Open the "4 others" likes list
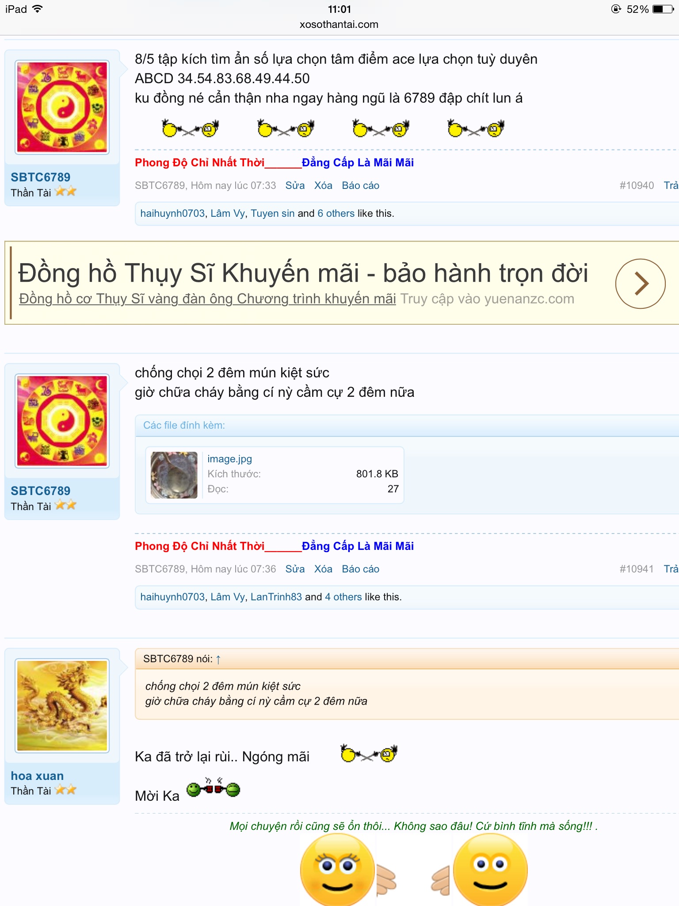The image size is (679, 906). coord(343,597)
